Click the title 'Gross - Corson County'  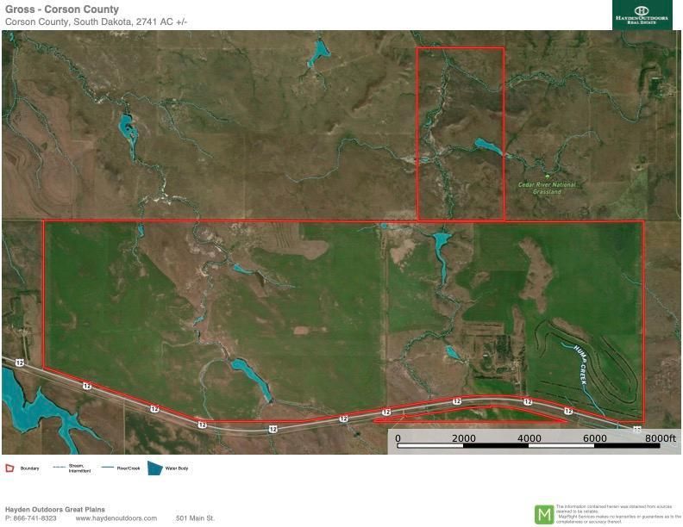coord(62,9)
